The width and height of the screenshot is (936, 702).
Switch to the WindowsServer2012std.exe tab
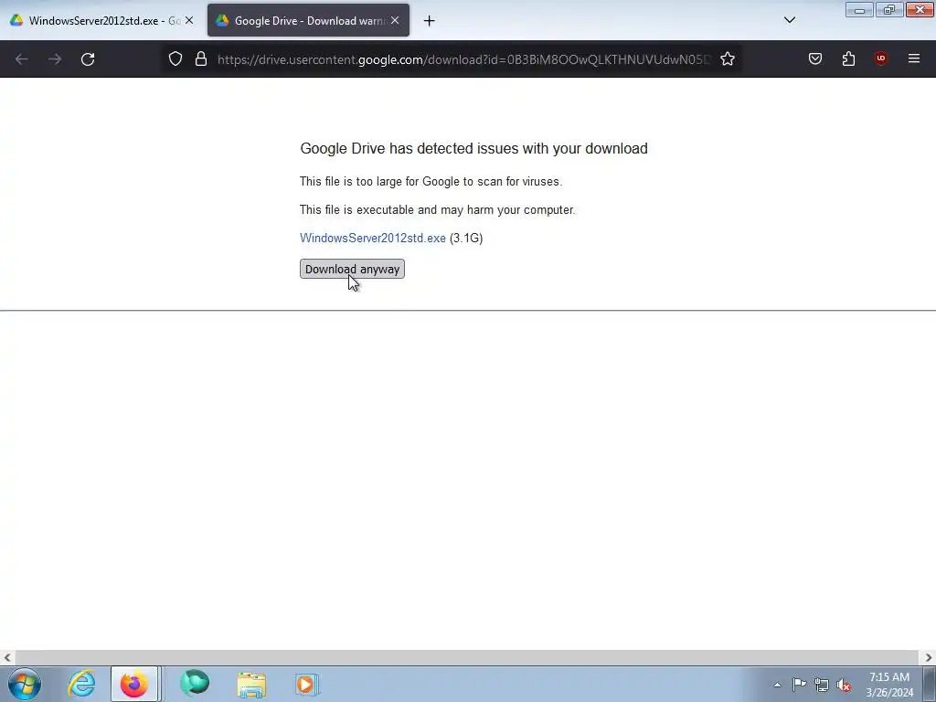101,20
